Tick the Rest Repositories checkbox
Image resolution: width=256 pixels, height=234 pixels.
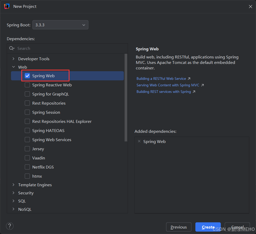27,103
